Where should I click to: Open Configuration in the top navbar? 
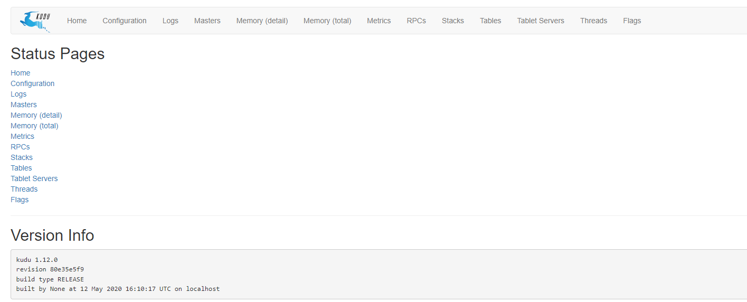tap(125, 21)
